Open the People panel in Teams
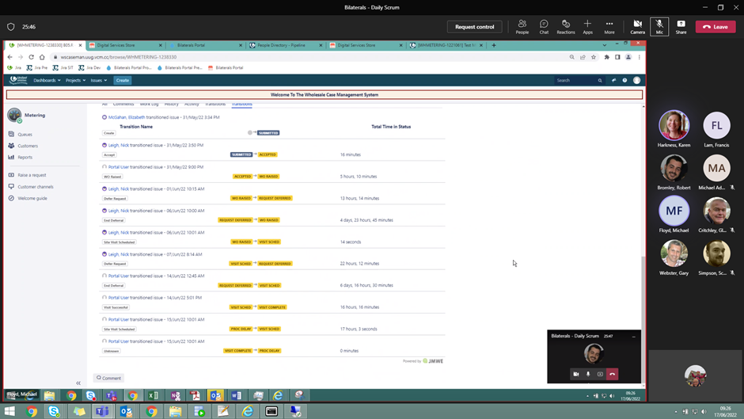The height and width of the screenshot is (419, 744). click(x=522, y=27)
